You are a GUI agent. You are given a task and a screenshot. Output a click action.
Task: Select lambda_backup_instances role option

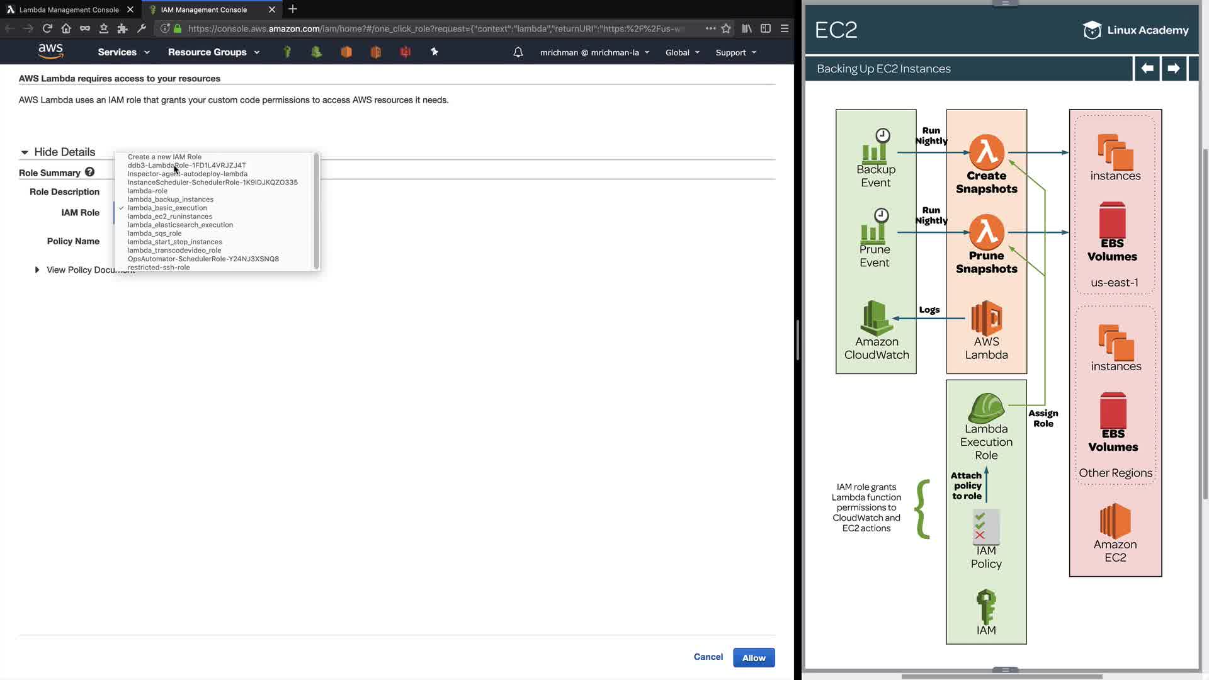[x=170, y=200]
